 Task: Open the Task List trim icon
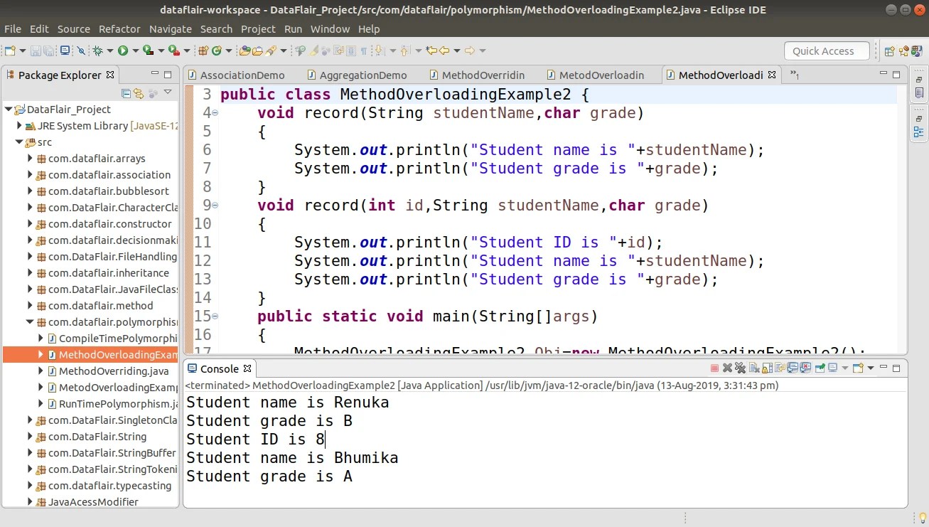point(918,92)
